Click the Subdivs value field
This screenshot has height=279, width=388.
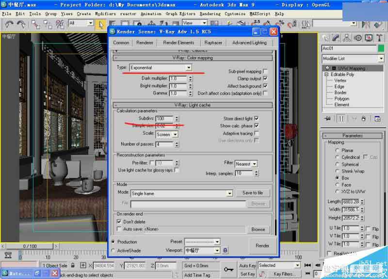[164, 119]
